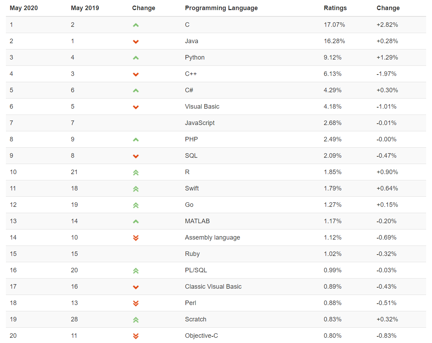
Task: Click the May 2020 column header
Action: coord(24,8)
